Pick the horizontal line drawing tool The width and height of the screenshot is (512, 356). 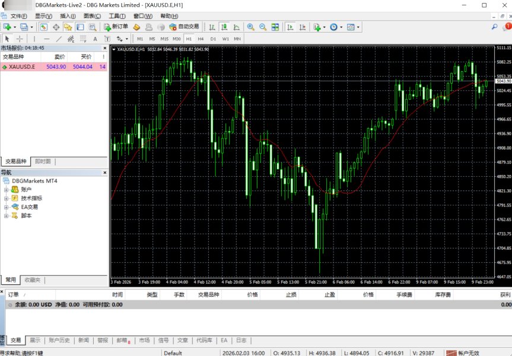47,39
